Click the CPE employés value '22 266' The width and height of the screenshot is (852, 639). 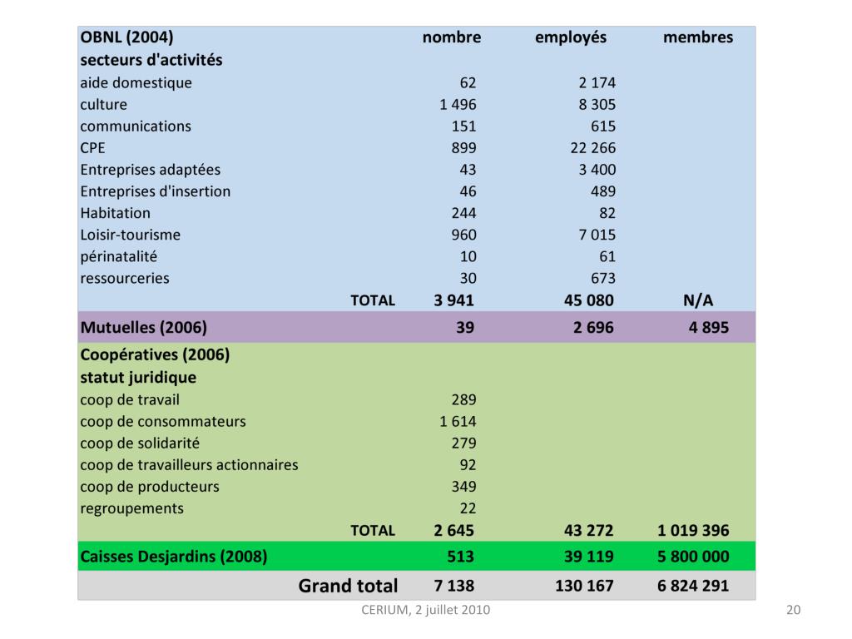tap(592, 148)
